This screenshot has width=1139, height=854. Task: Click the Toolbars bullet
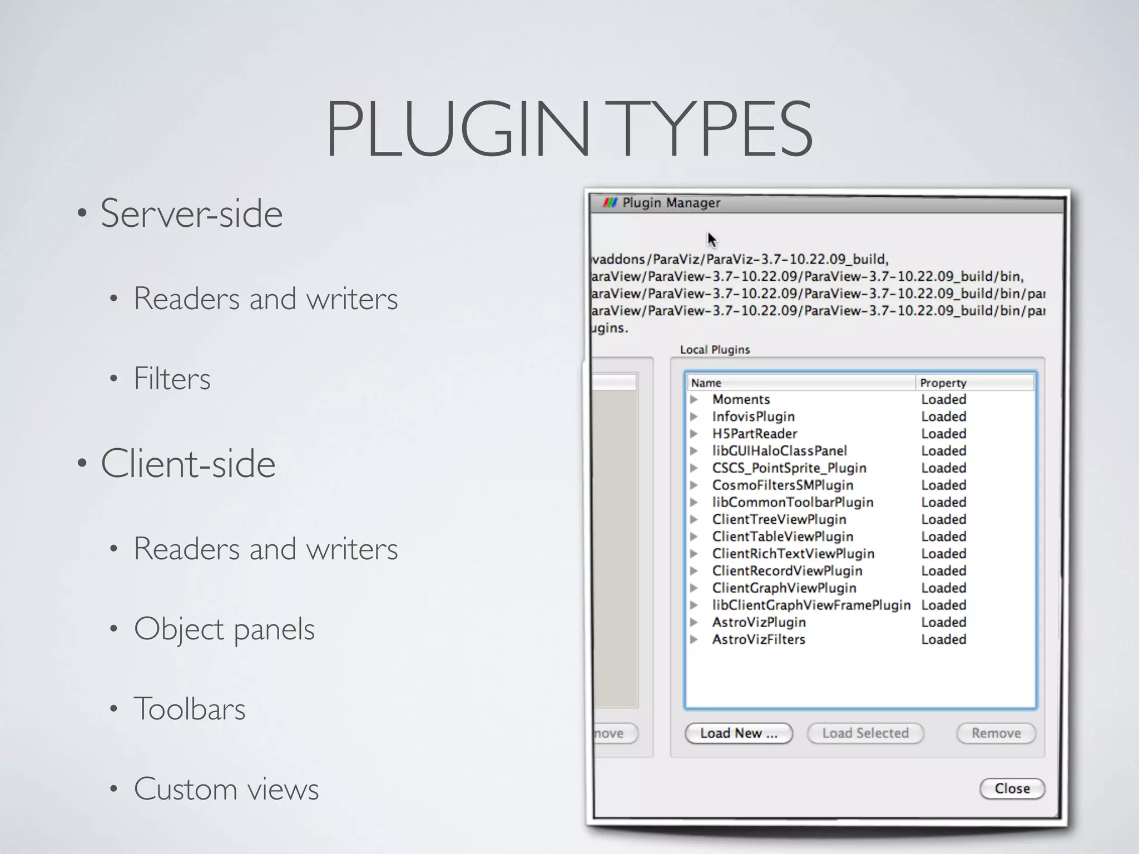click(189, 709)
